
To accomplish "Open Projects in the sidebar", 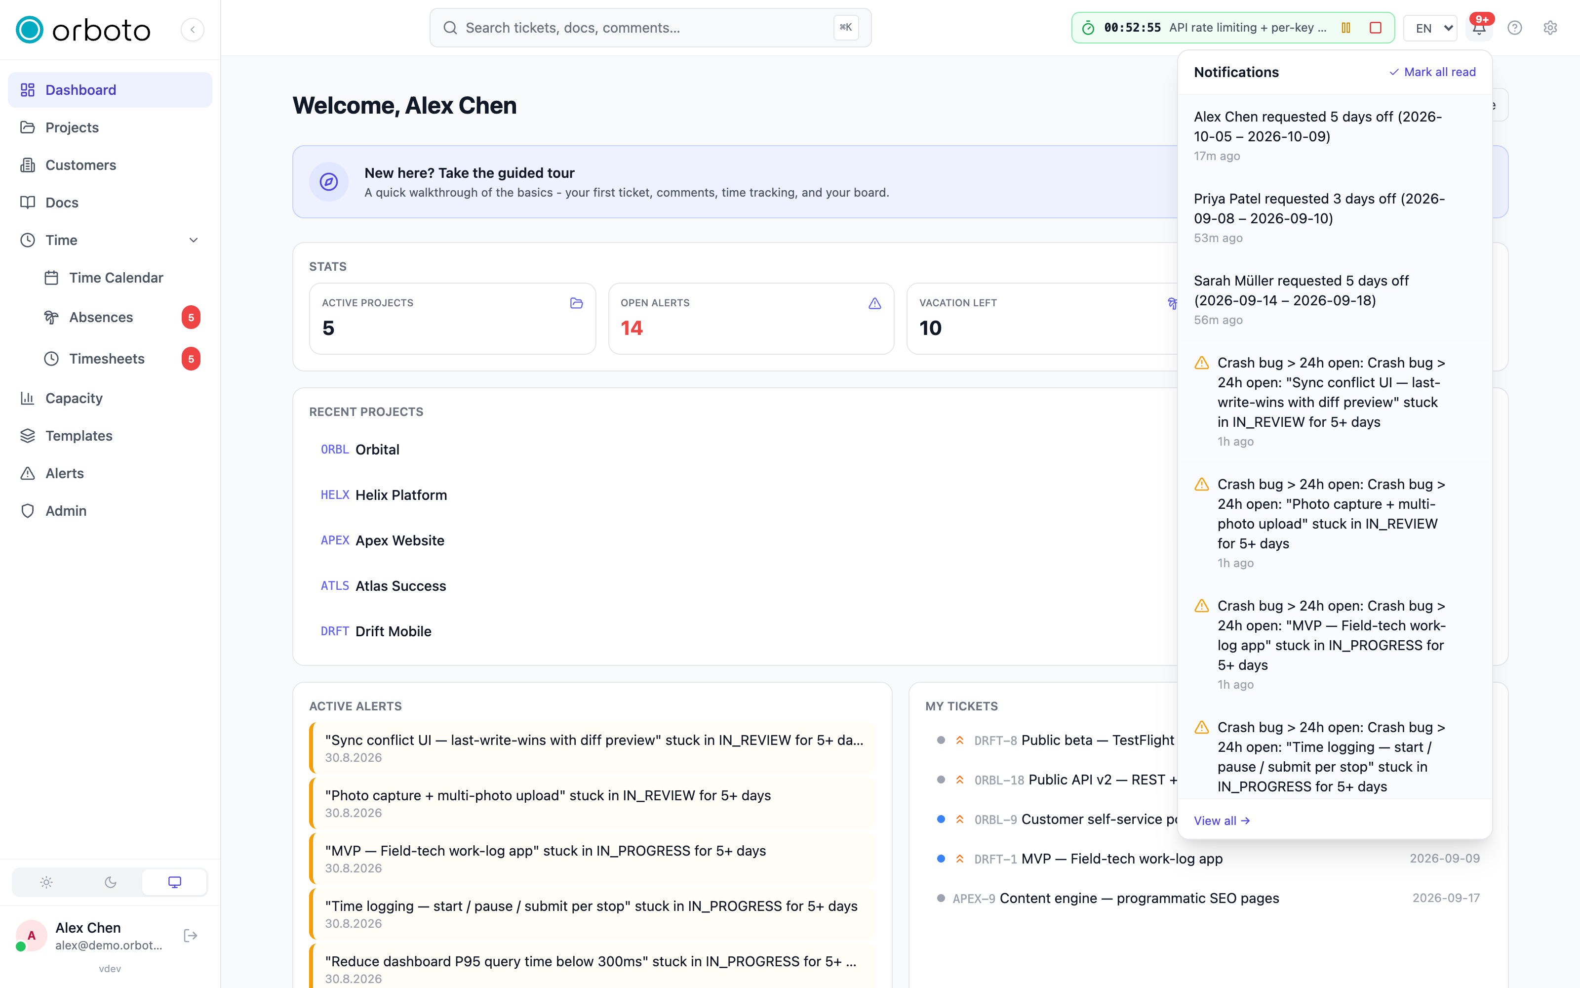I will pos(110,127).
